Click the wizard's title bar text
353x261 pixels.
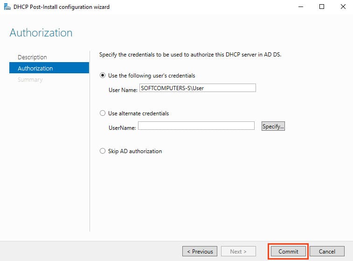pyautogui.click(x=62, y=7)
